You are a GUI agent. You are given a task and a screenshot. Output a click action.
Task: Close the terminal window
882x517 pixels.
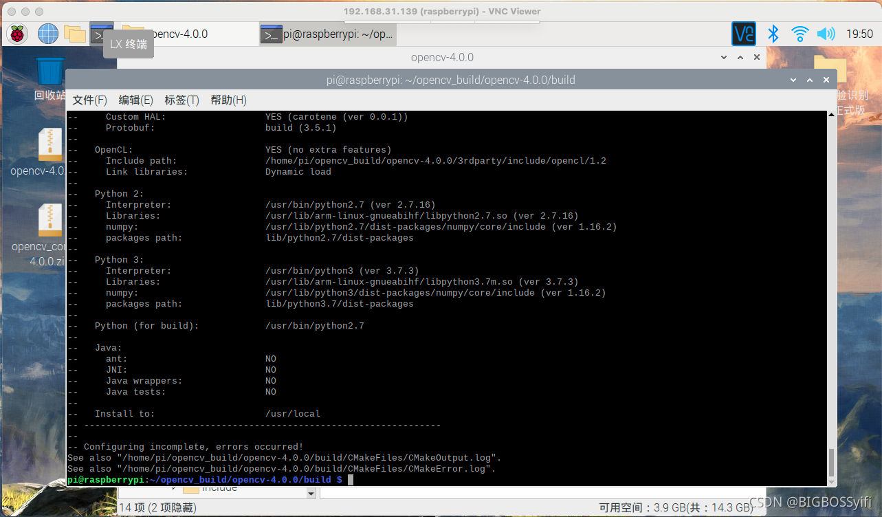pos(826,80)
